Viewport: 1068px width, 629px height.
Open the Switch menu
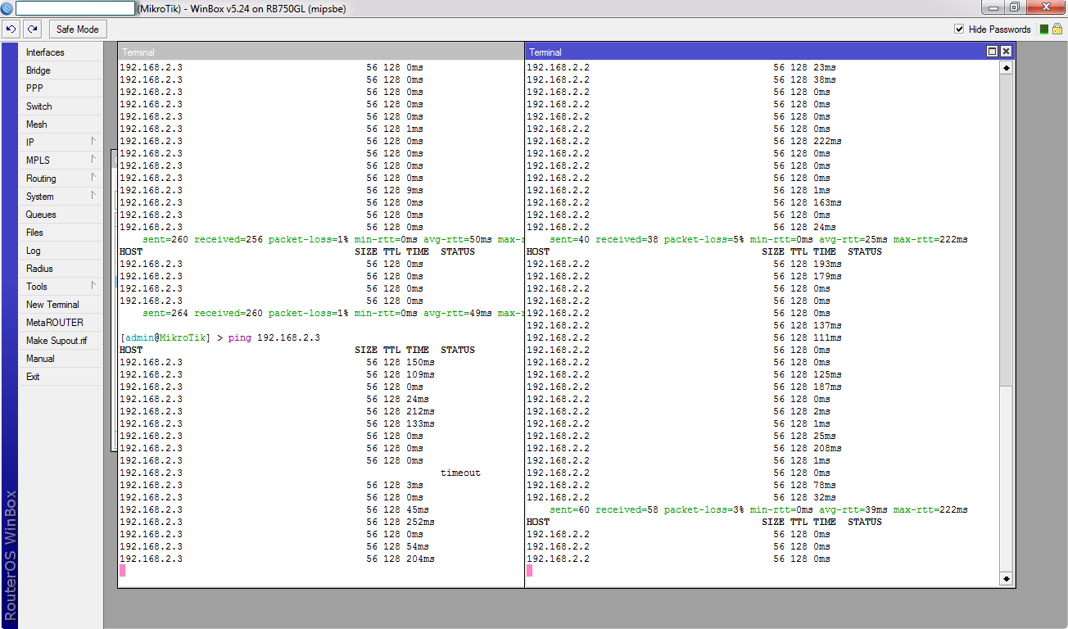pos(61,106)
